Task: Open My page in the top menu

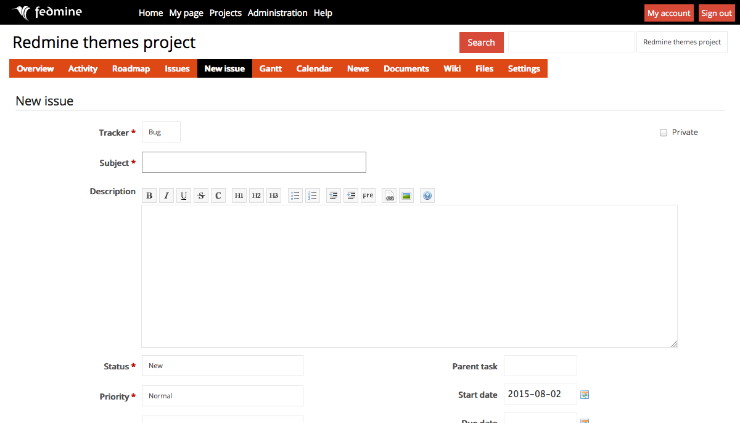Action: tap(186, 13)
